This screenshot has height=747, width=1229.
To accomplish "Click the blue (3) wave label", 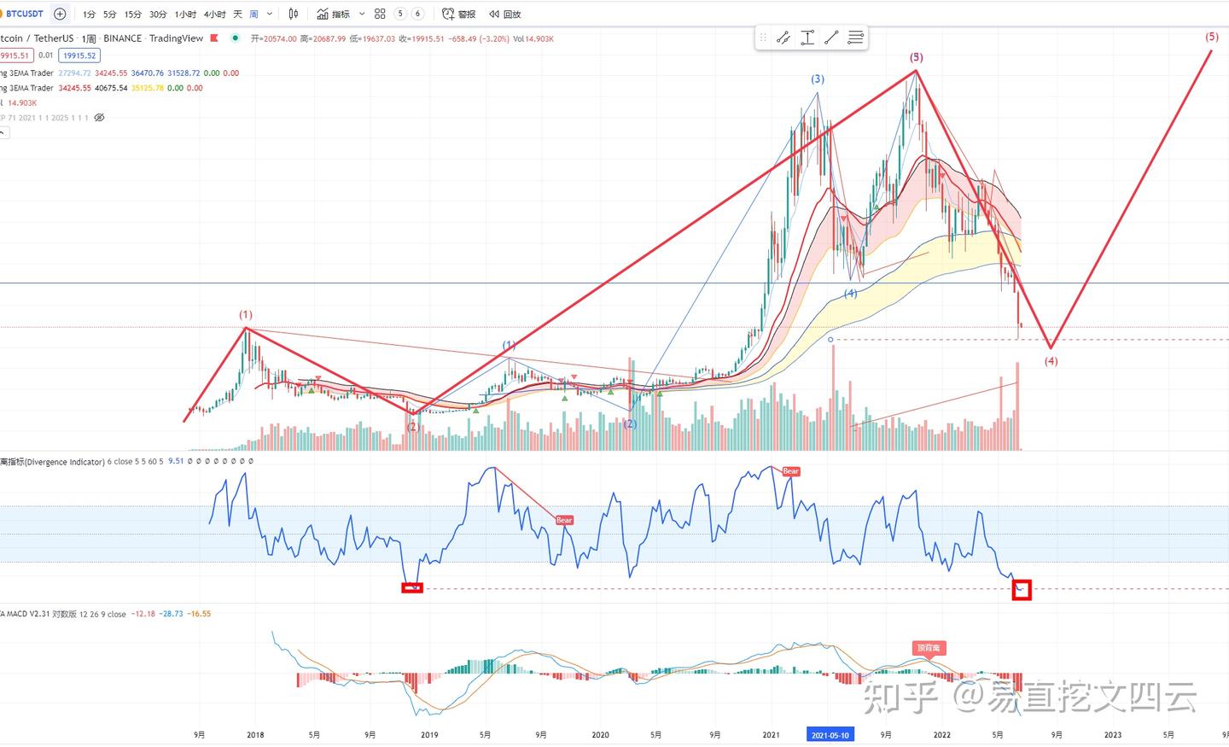I will [x=818, y=79].
